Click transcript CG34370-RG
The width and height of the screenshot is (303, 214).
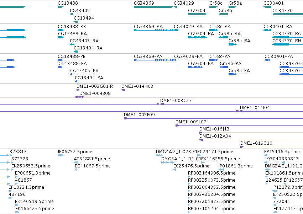(x=287, y=33)
